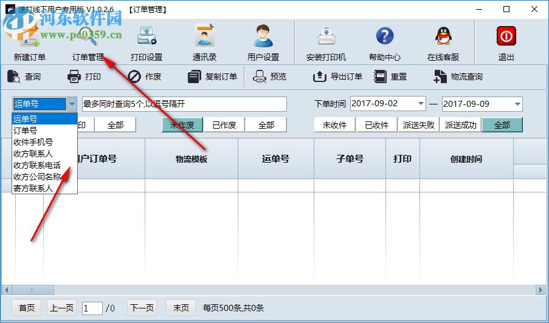Launch 安装打印机 install printer
The image size is (549, 323).
tap(326, 44)
